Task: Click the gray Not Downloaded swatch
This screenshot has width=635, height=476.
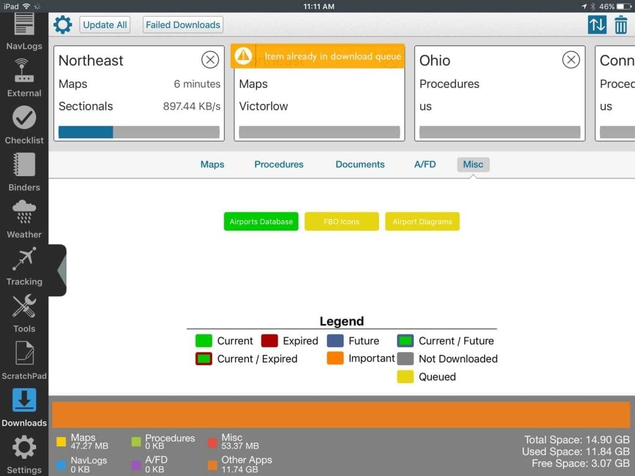Action: coord(405,359)
